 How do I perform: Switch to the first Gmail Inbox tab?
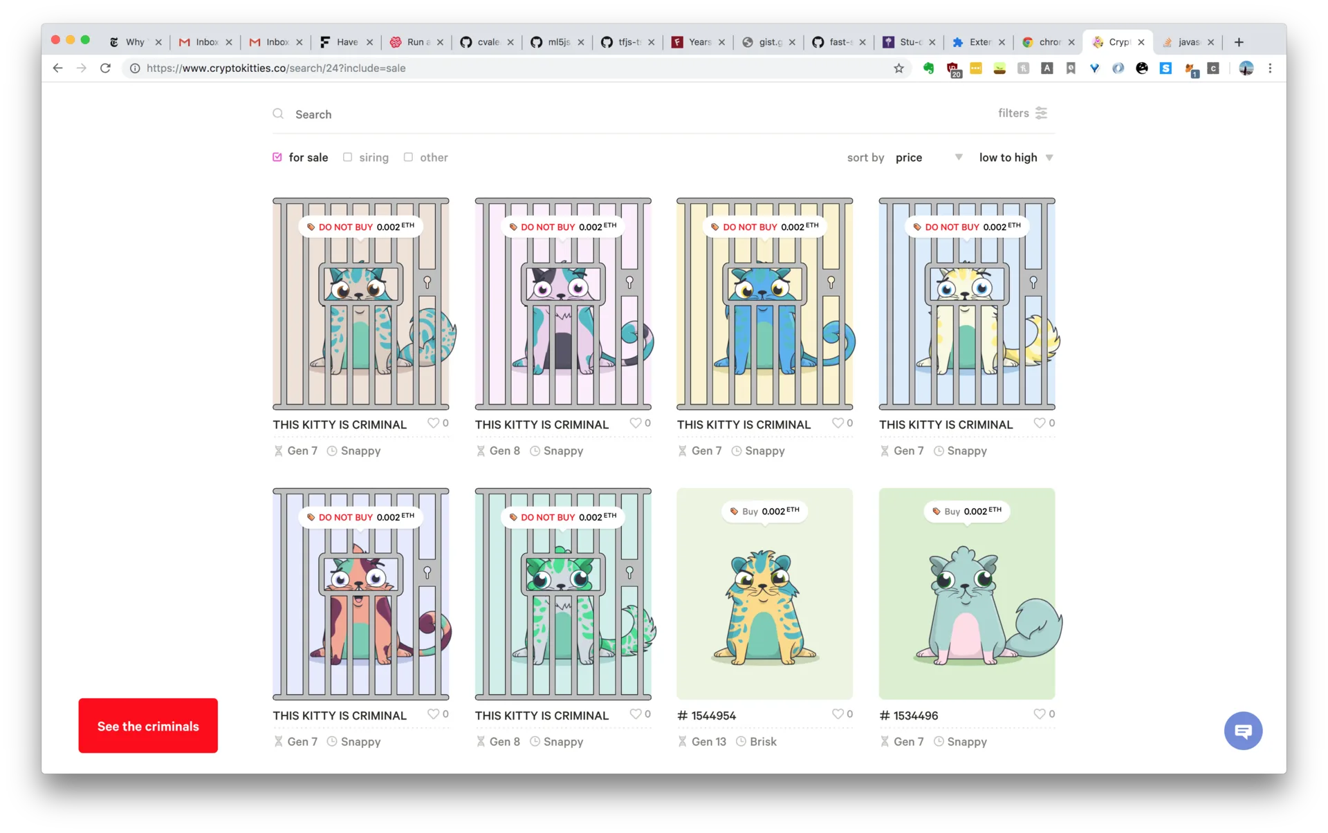pos(205,42)
